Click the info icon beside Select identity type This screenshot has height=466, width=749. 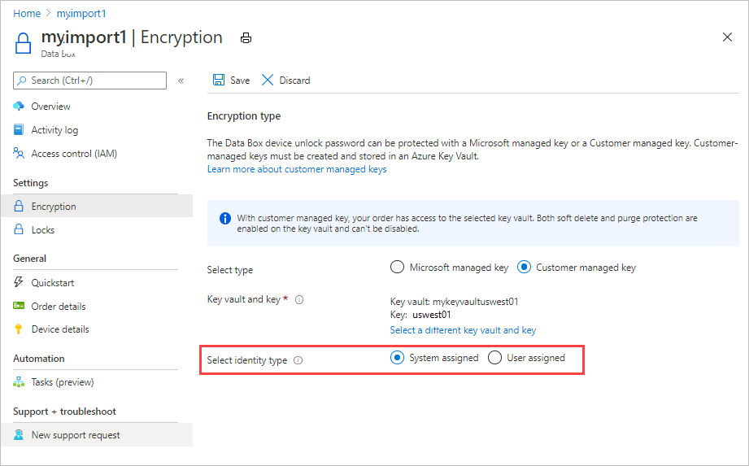pyautogui.click(x=298, y=360)
